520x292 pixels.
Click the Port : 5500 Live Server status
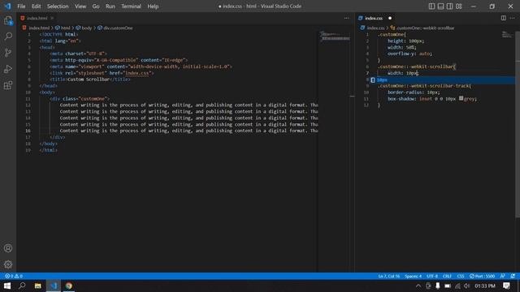(482, 276)
